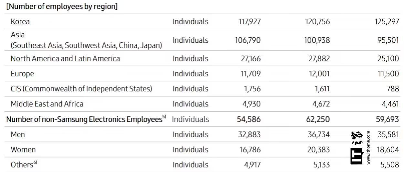Click 'Middle East and Africa' label

coord(47,104)
